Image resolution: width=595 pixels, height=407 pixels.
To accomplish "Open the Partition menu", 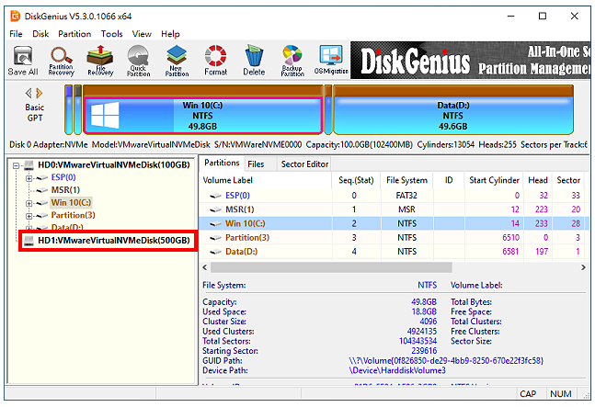I will [74, 34].
